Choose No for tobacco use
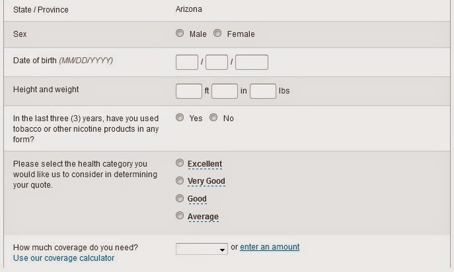The width and height of the screenshot is (454, 272). tap(213, 118)
